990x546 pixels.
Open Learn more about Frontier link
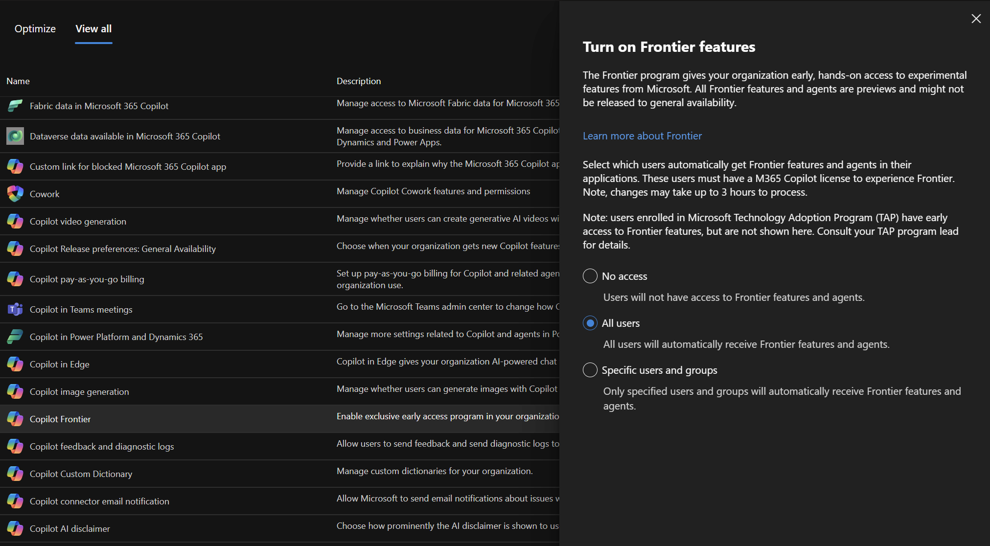[x=642, y=136]
